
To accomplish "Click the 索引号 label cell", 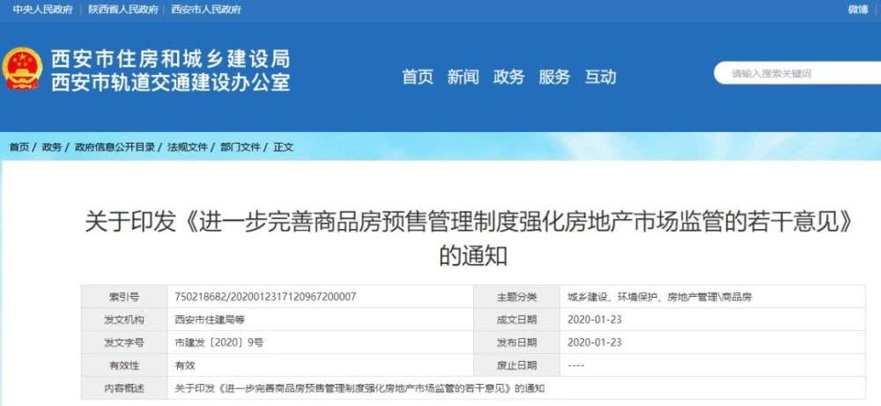I will (124, 297).
